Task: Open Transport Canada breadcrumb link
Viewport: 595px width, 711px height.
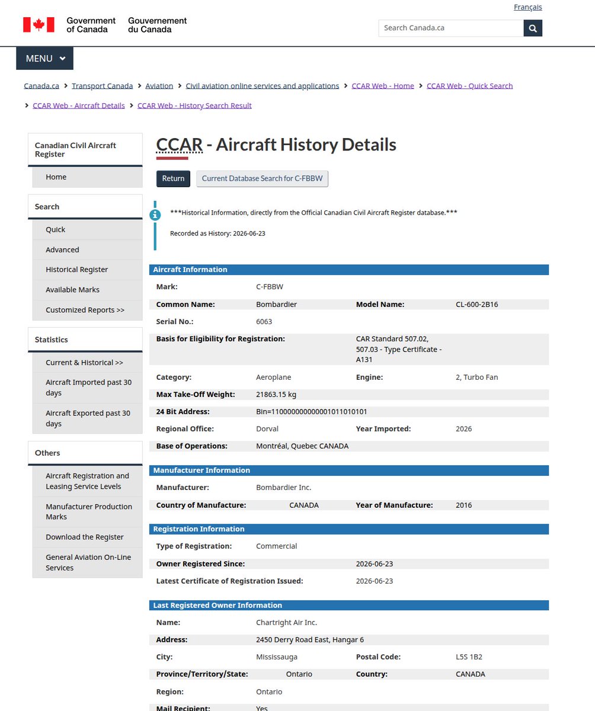Action: click(x=103, y=86)
